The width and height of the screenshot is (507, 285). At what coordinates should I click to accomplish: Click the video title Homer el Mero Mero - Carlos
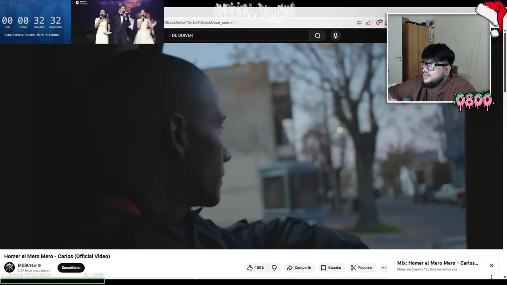click(x=57, y=256)
